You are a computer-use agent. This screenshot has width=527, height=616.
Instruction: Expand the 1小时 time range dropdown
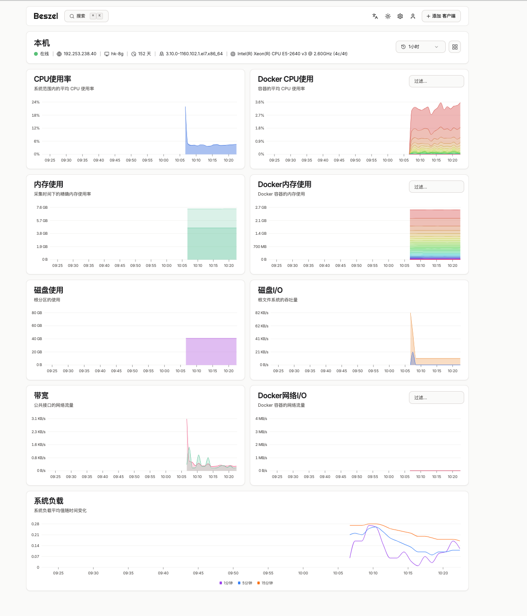coord(420,47)
